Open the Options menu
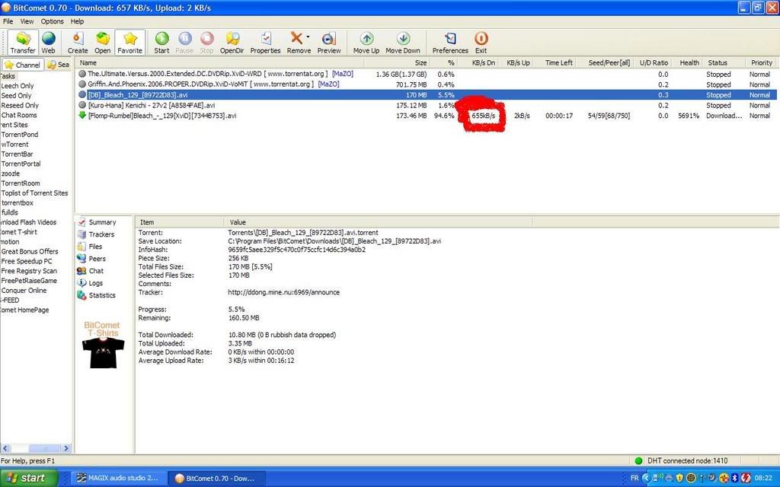 (x=53, y=21)
